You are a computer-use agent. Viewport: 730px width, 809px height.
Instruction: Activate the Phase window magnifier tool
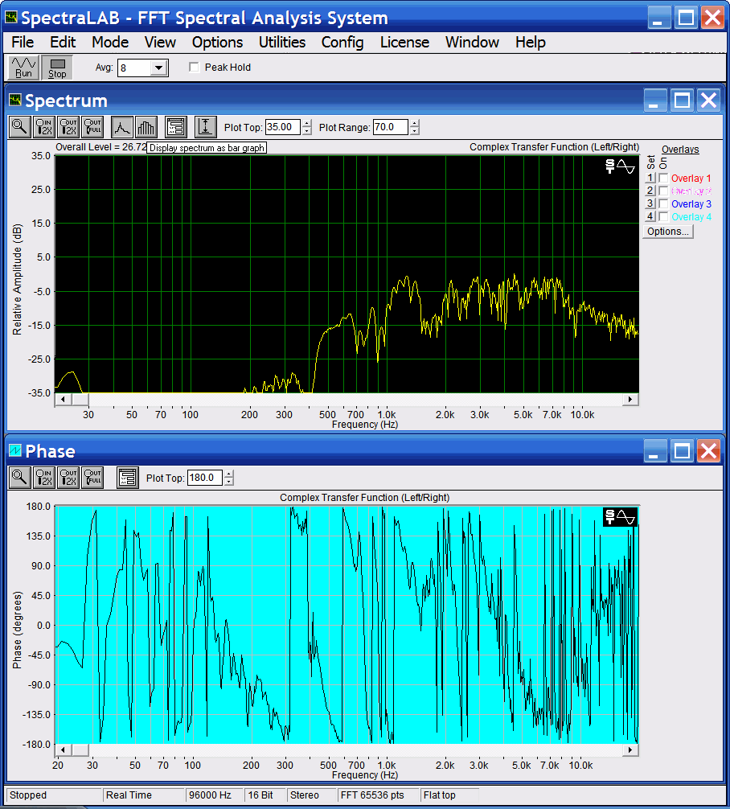tap(19, 478)
